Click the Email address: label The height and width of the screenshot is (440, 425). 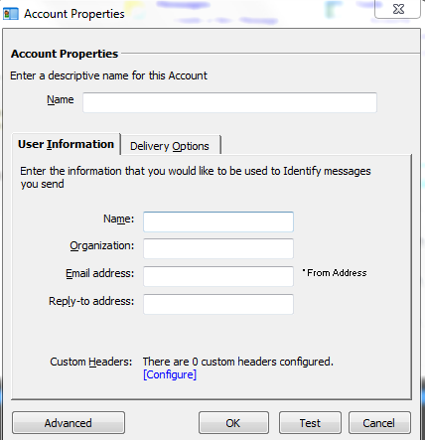[100, 273]
